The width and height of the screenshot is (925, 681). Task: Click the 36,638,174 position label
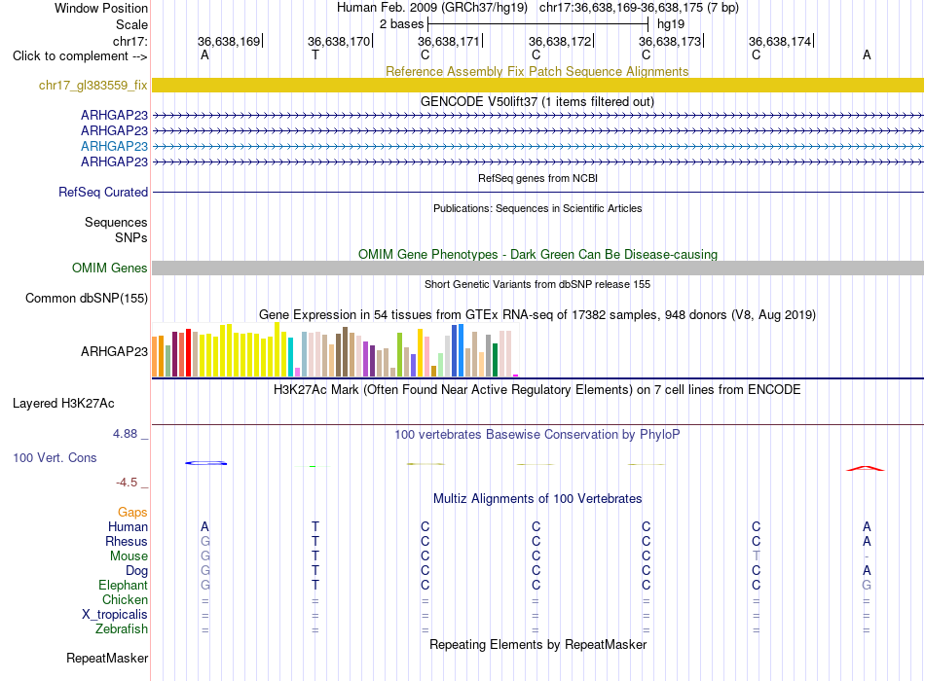point(780,41)
